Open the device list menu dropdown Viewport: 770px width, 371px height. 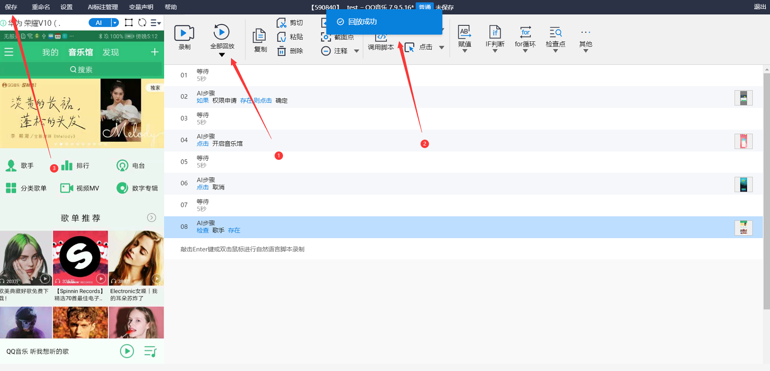[156, 23]
